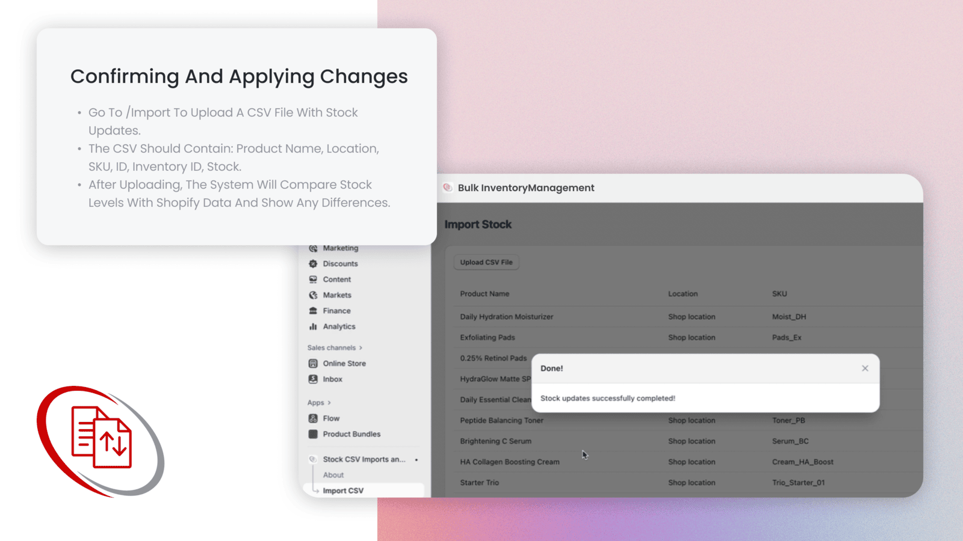Click the Bulk InventoryManagement app logo
The image size is (963, 541).
pos(448,188)
